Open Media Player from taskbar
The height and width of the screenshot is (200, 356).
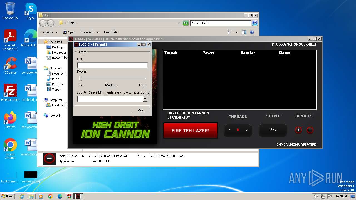(41, 196)
